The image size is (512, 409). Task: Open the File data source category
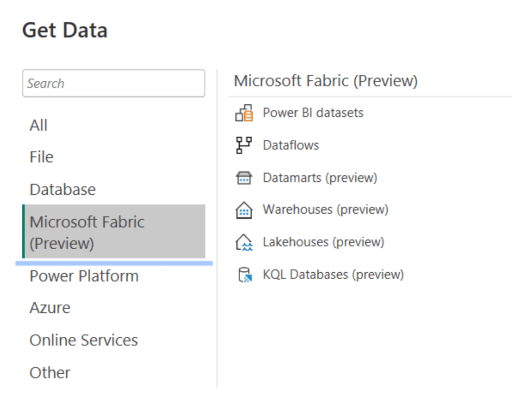pos(41,157)
